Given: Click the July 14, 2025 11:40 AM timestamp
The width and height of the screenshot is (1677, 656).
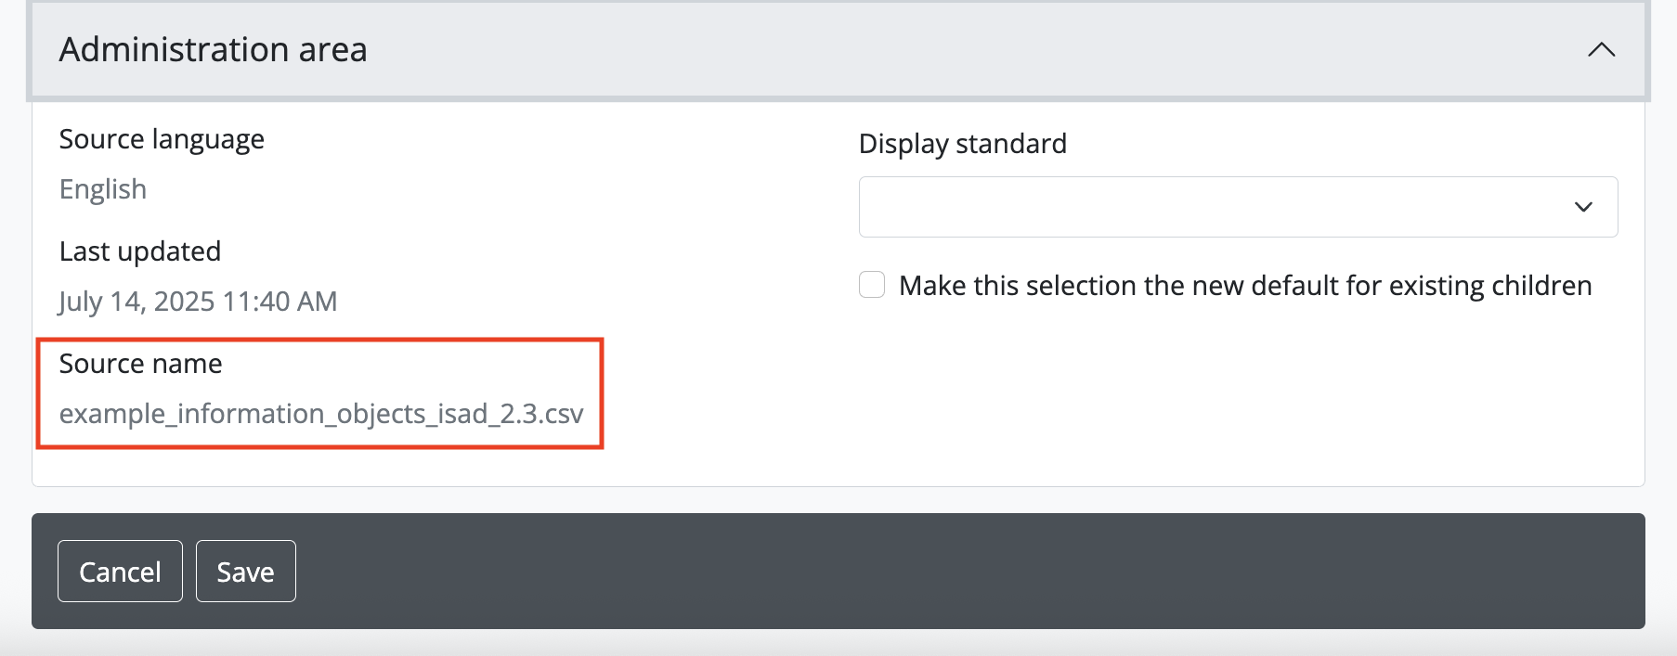Looking at the screenshot, I should pyautogui.click(x=198, y=302).
